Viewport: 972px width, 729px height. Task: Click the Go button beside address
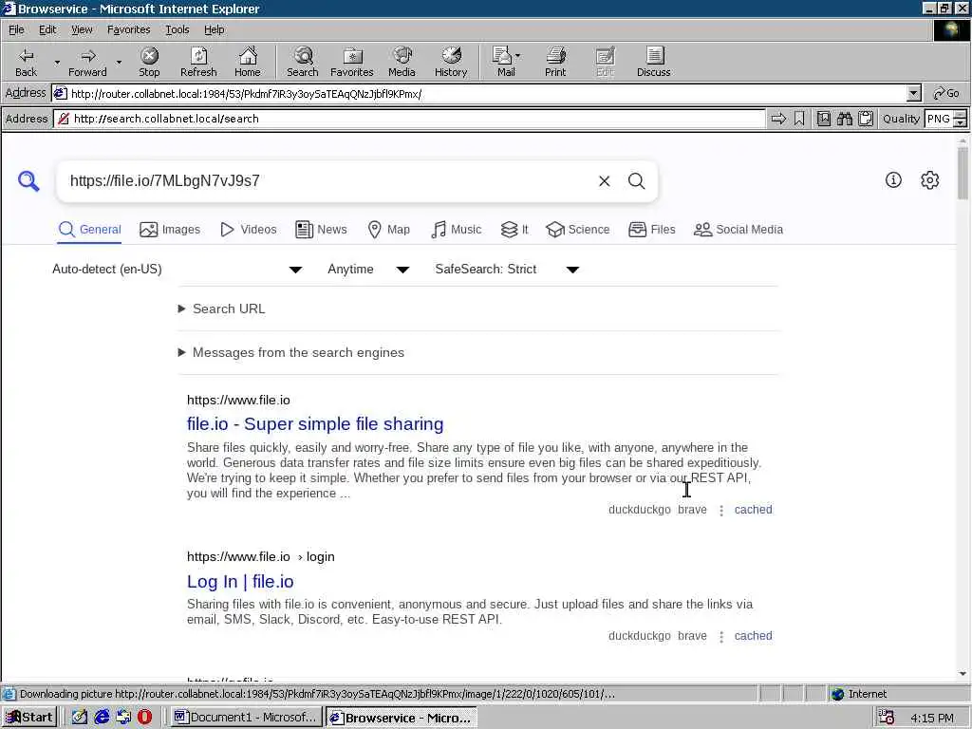coord(946,94)
